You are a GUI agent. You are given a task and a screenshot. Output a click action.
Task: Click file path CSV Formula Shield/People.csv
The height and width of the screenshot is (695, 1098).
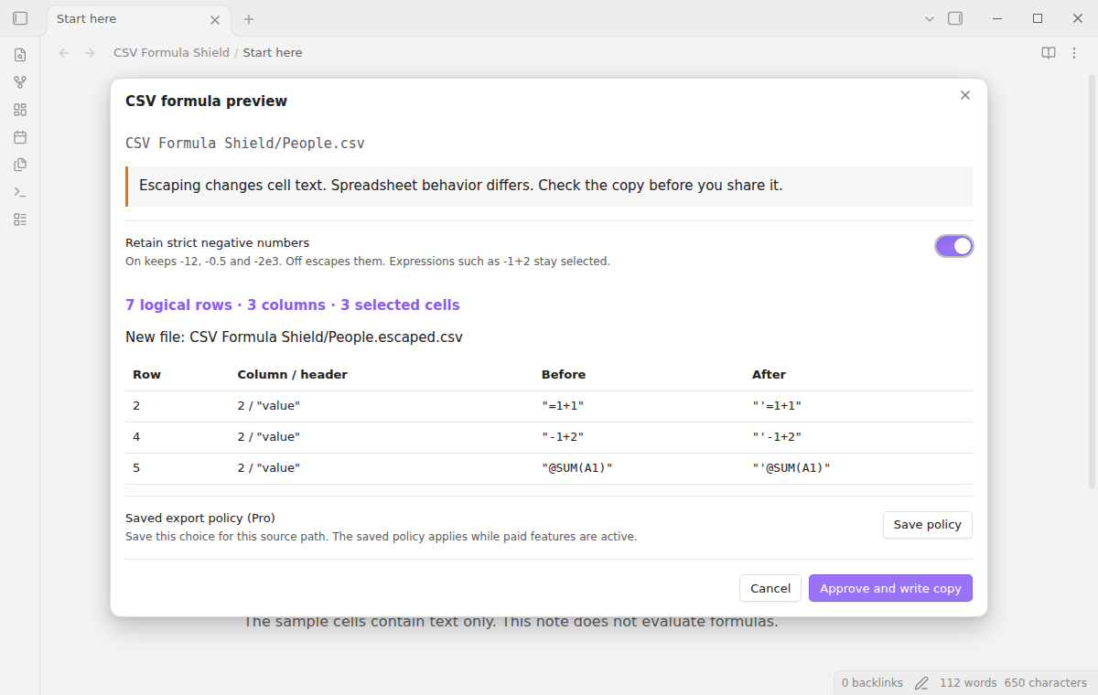(x=245, y=144)
